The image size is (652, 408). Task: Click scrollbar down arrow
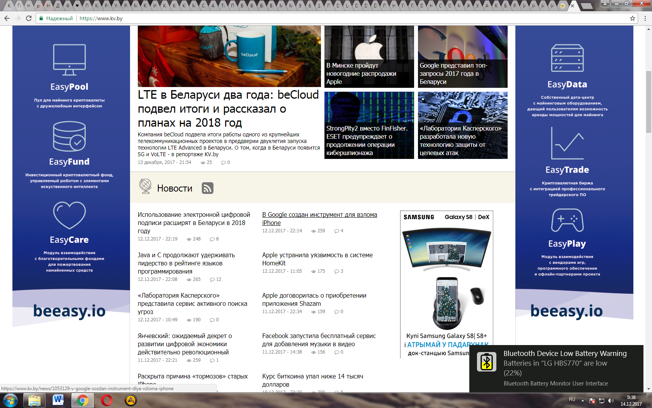coord(649,389)
